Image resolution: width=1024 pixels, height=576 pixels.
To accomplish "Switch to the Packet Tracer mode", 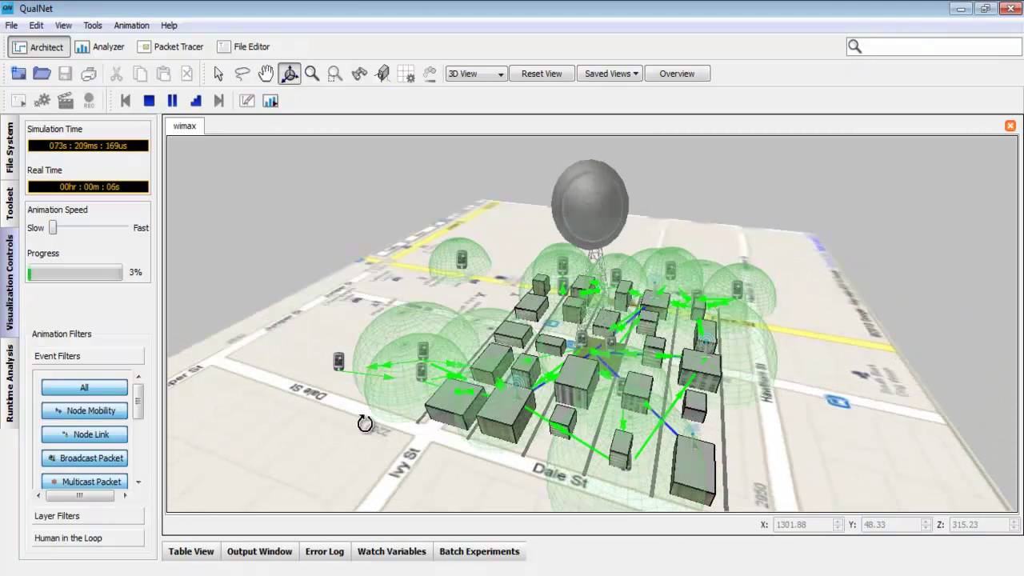I will 170,47.
